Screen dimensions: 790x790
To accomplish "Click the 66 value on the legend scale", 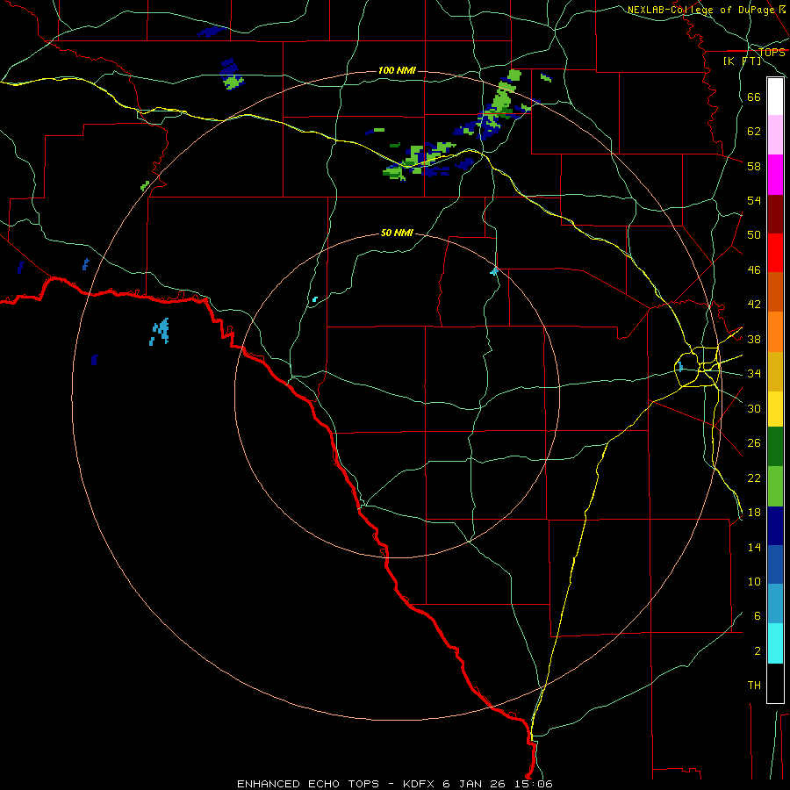I will click(754, 97).
